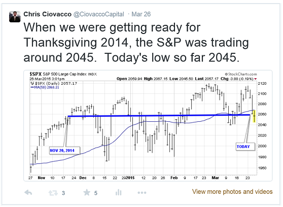Click the Mar 26 timestamp
Image resolution: width=283 pixels, height=207 pixels.
click(x=141, y=14)
